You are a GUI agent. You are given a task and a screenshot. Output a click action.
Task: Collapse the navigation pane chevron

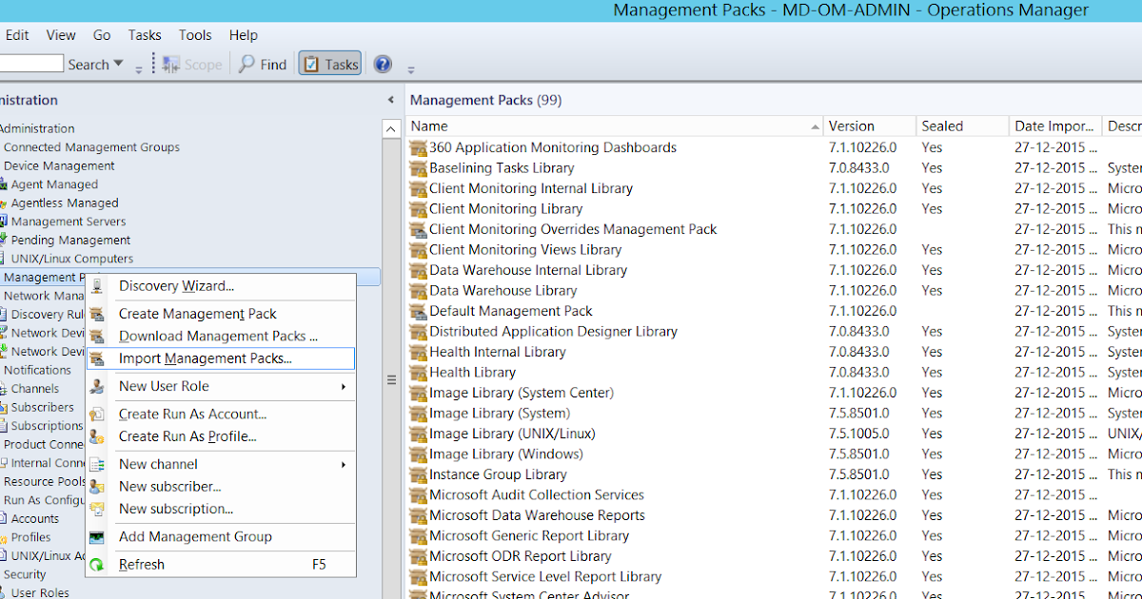[390, 100]
